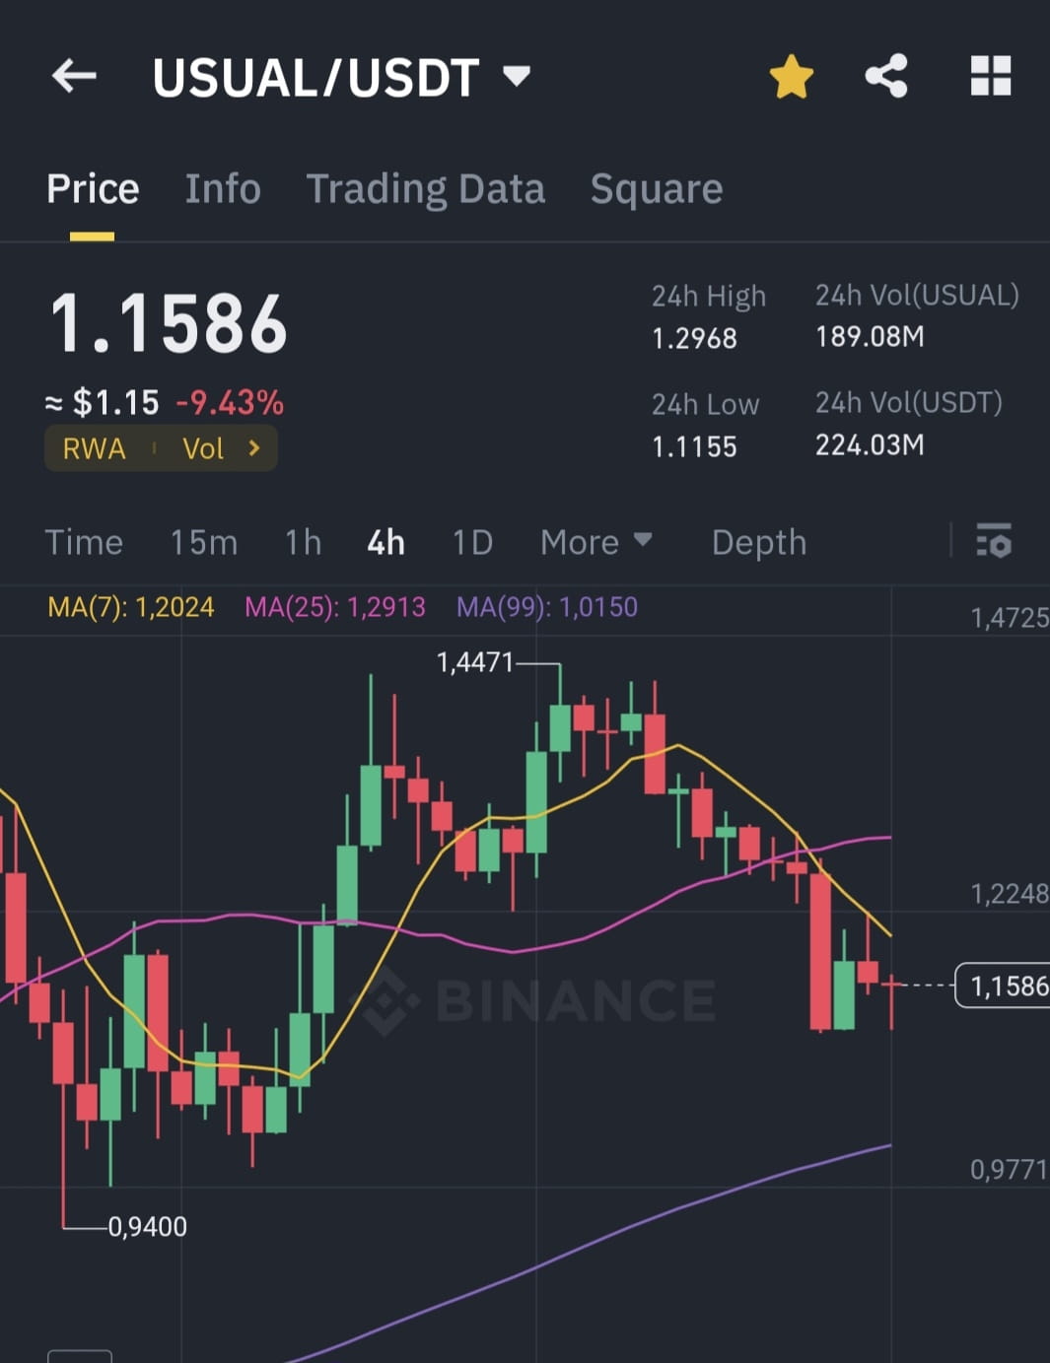
Task: Open the share icon
Action: pos(886,76)
